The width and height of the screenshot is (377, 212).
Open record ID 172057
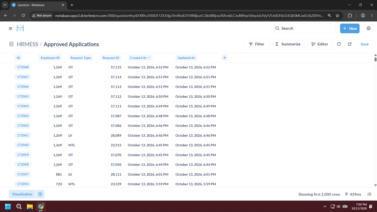pyautogui.click(x=23, y=174)
